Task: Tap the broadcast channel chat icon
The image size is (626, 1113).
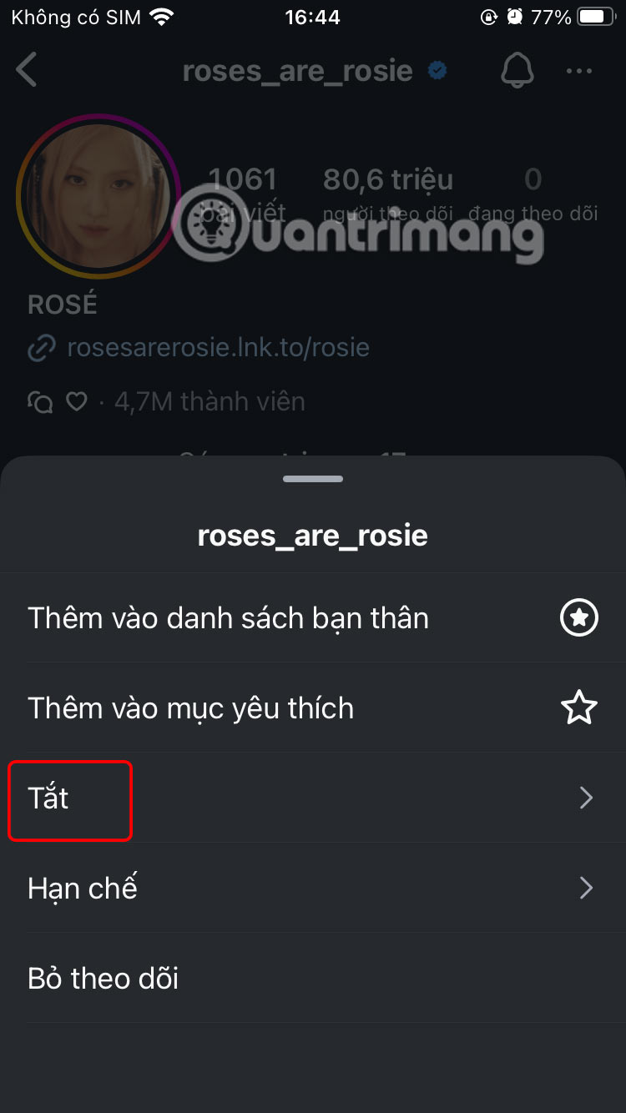Action: (40, 402)
